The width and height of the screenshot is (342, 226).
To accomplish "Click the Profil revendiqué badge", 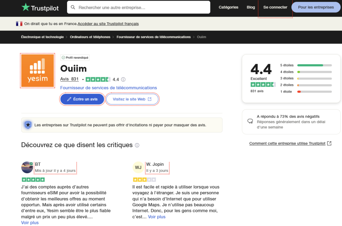I will point(75,58).
